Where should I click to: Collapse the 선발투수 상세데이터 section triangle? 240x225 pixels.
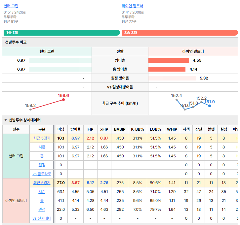[6, 120]
